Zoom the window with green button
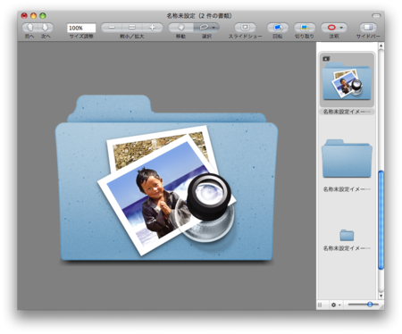Screen dimensions: 402x334 coord(43,16)
